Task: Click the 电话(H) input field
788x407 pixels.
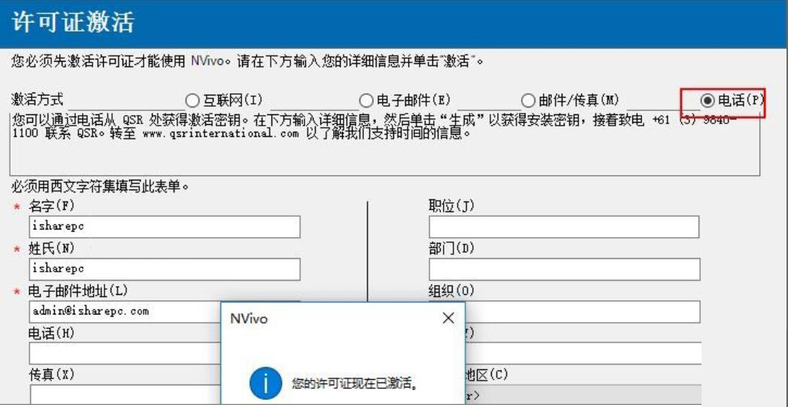Action: 125,353
